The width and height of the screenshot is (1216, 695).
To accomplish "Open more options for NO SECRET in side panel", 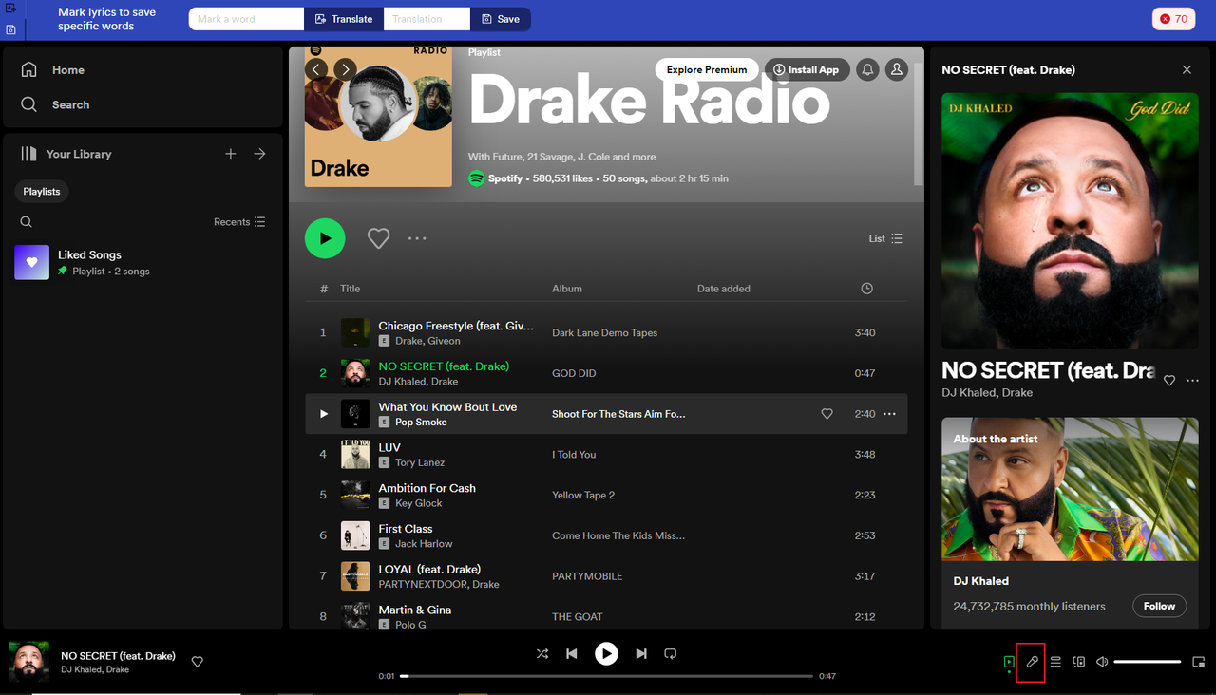I will click(1192, 380).
